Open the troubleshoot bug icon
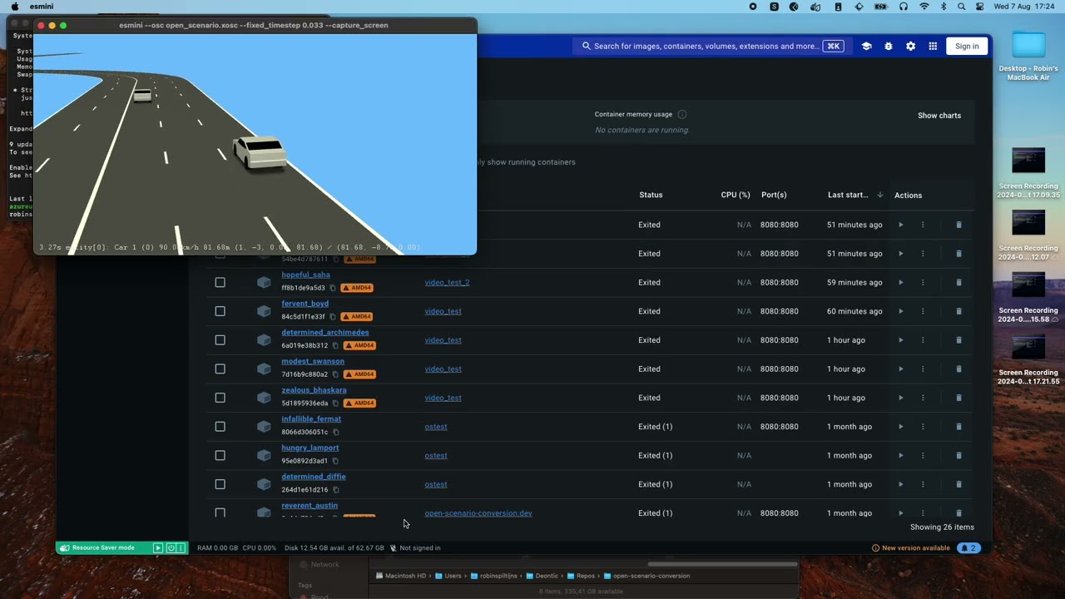This screenshot has height=599, width=1065. point(889,47)
